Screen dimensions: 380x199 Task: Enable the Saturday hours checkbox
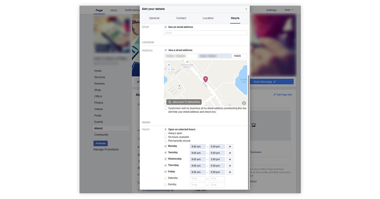(x=166, y=178)
